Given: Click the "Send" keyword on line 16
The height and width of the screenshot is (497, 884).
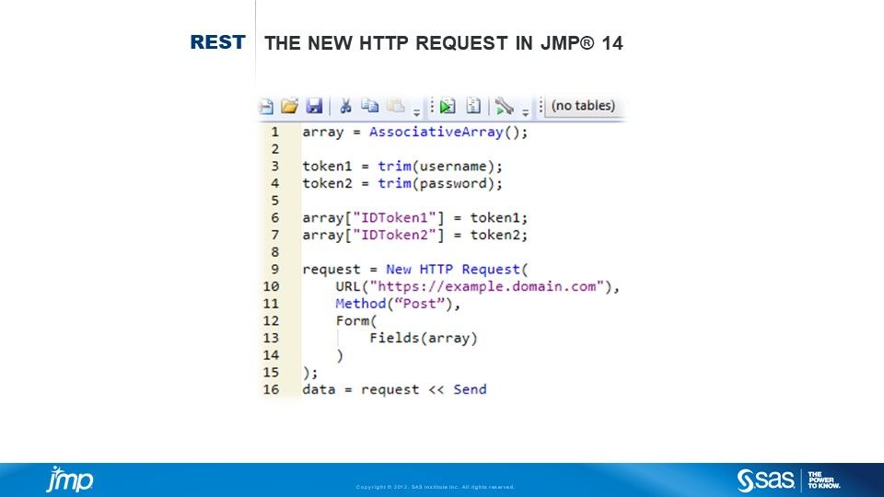Looking at the screenshot, I should pyautogui.click(x=470, y=389).
